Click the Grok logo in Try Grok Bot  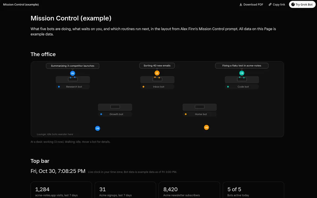pos(293,4)
